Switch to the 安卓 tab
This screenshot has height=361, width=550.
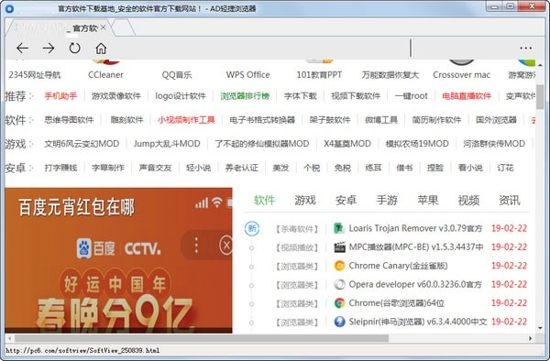coord(346,200)
